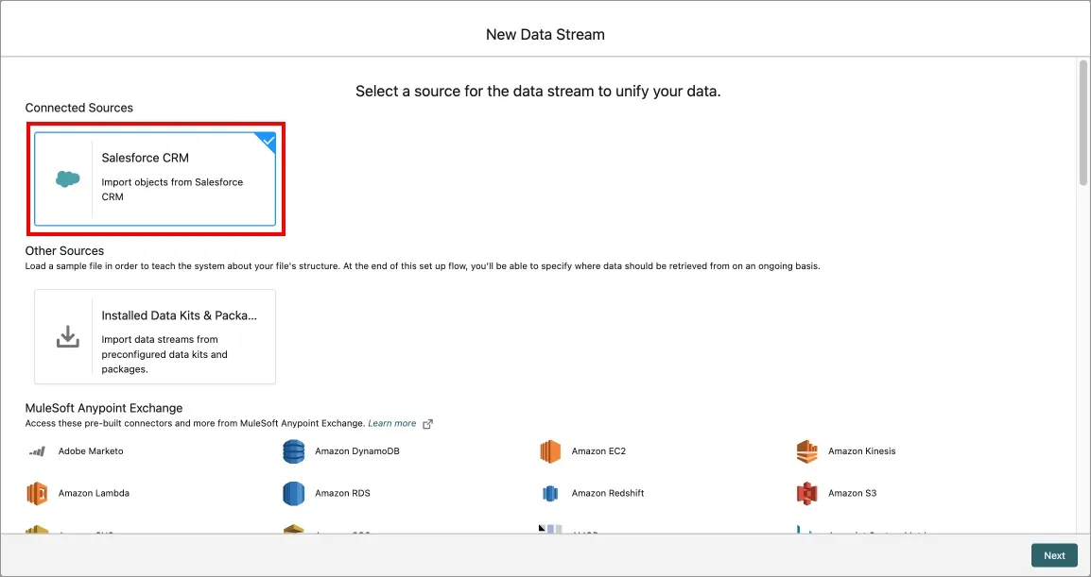Image resolution: width=1091 pixels, height=577 pixels.
Task: Pick the Amazon S3 bucket icon
Action: (806, 493)
